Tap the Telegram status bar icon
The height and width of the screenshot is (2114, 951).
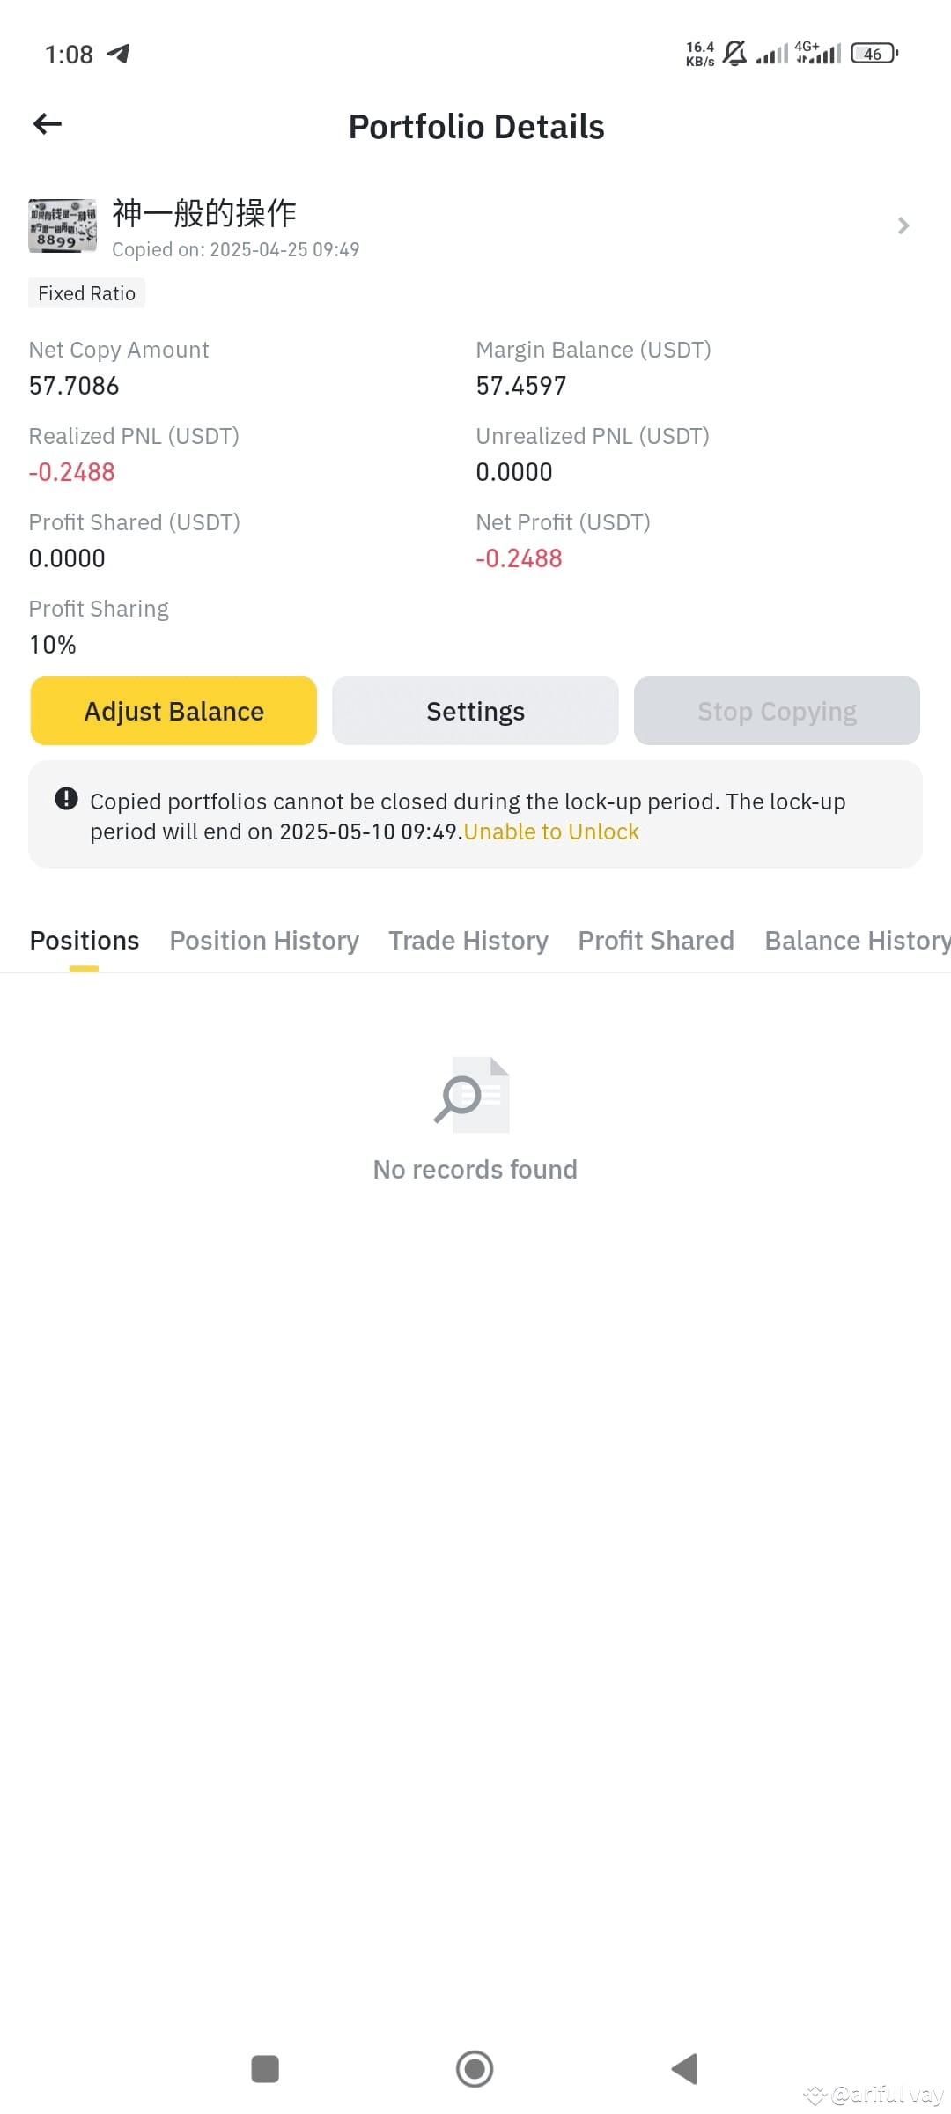(118, 54)
